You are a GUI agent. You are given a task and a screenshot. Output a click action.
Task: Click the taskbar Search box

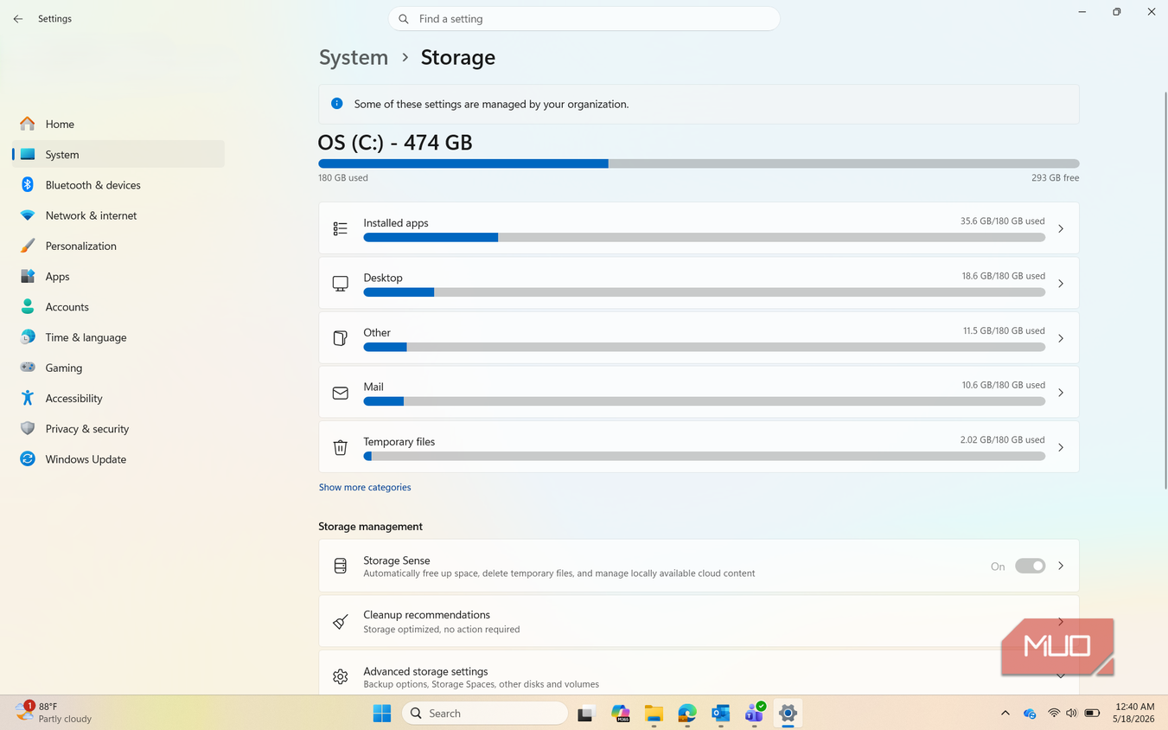pyautogui.click(x=485, y=714)
